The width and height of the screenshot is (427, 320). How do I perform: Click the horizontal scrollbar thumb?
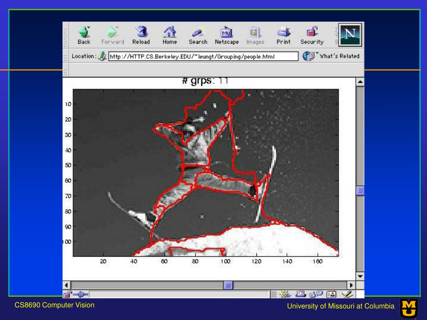pyautogui.click(x=228, y=285)
